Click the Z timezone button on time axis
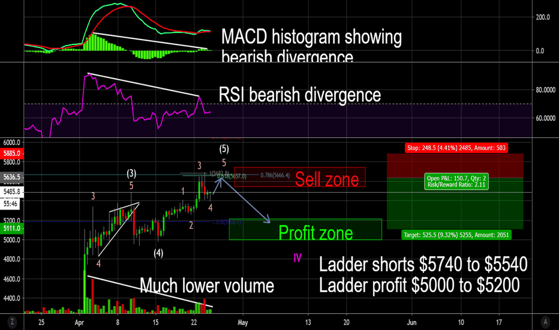 (12, 322)
